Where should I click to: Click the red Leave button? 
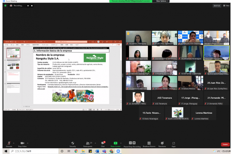pyautogui.click(x=225, y=144)
